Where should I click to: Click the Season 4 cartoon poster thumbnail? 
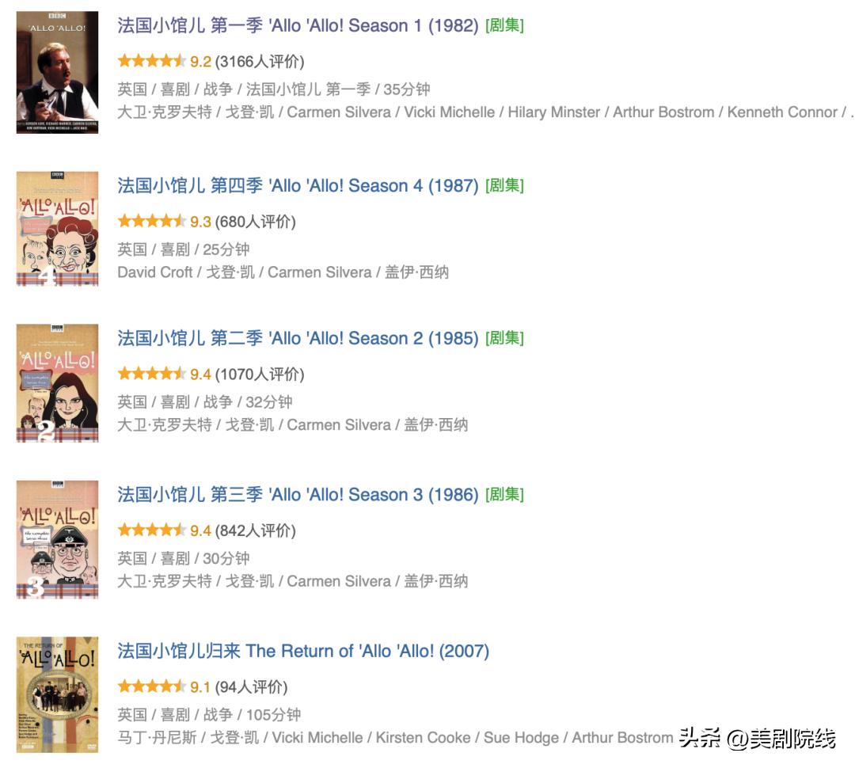coord(57,229)
